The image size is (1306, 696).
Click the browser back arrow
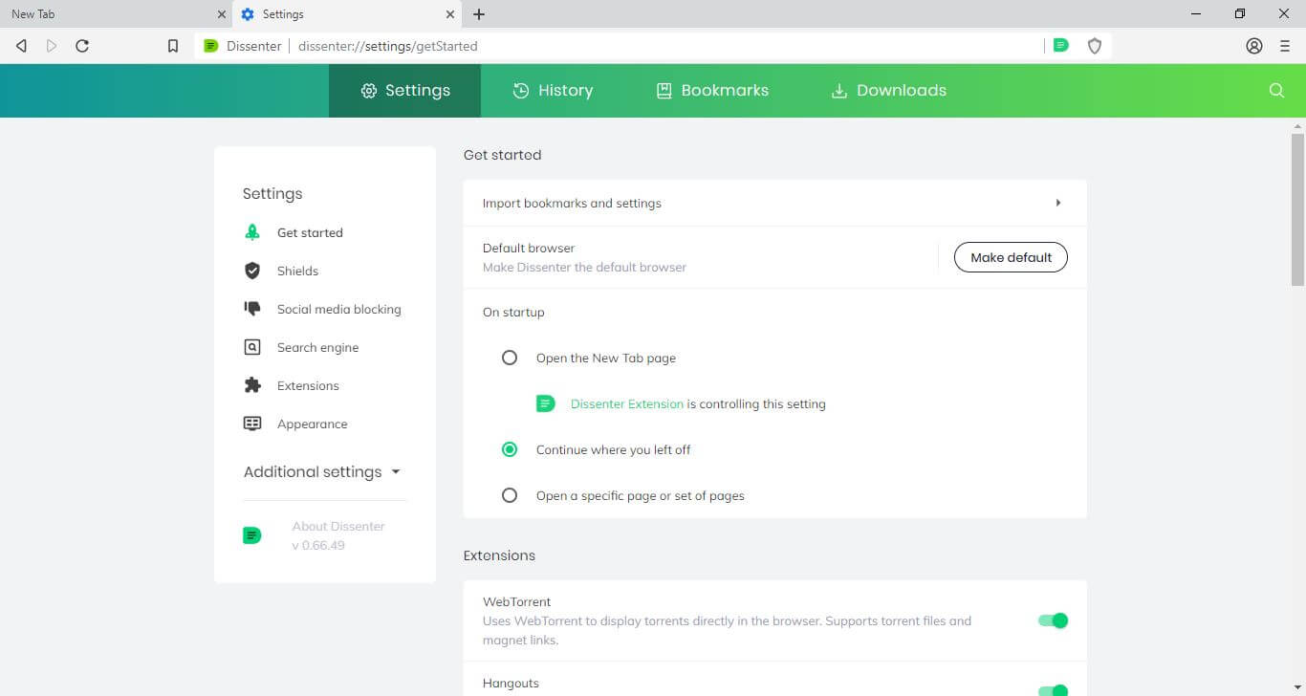click(x=21, y=46)
